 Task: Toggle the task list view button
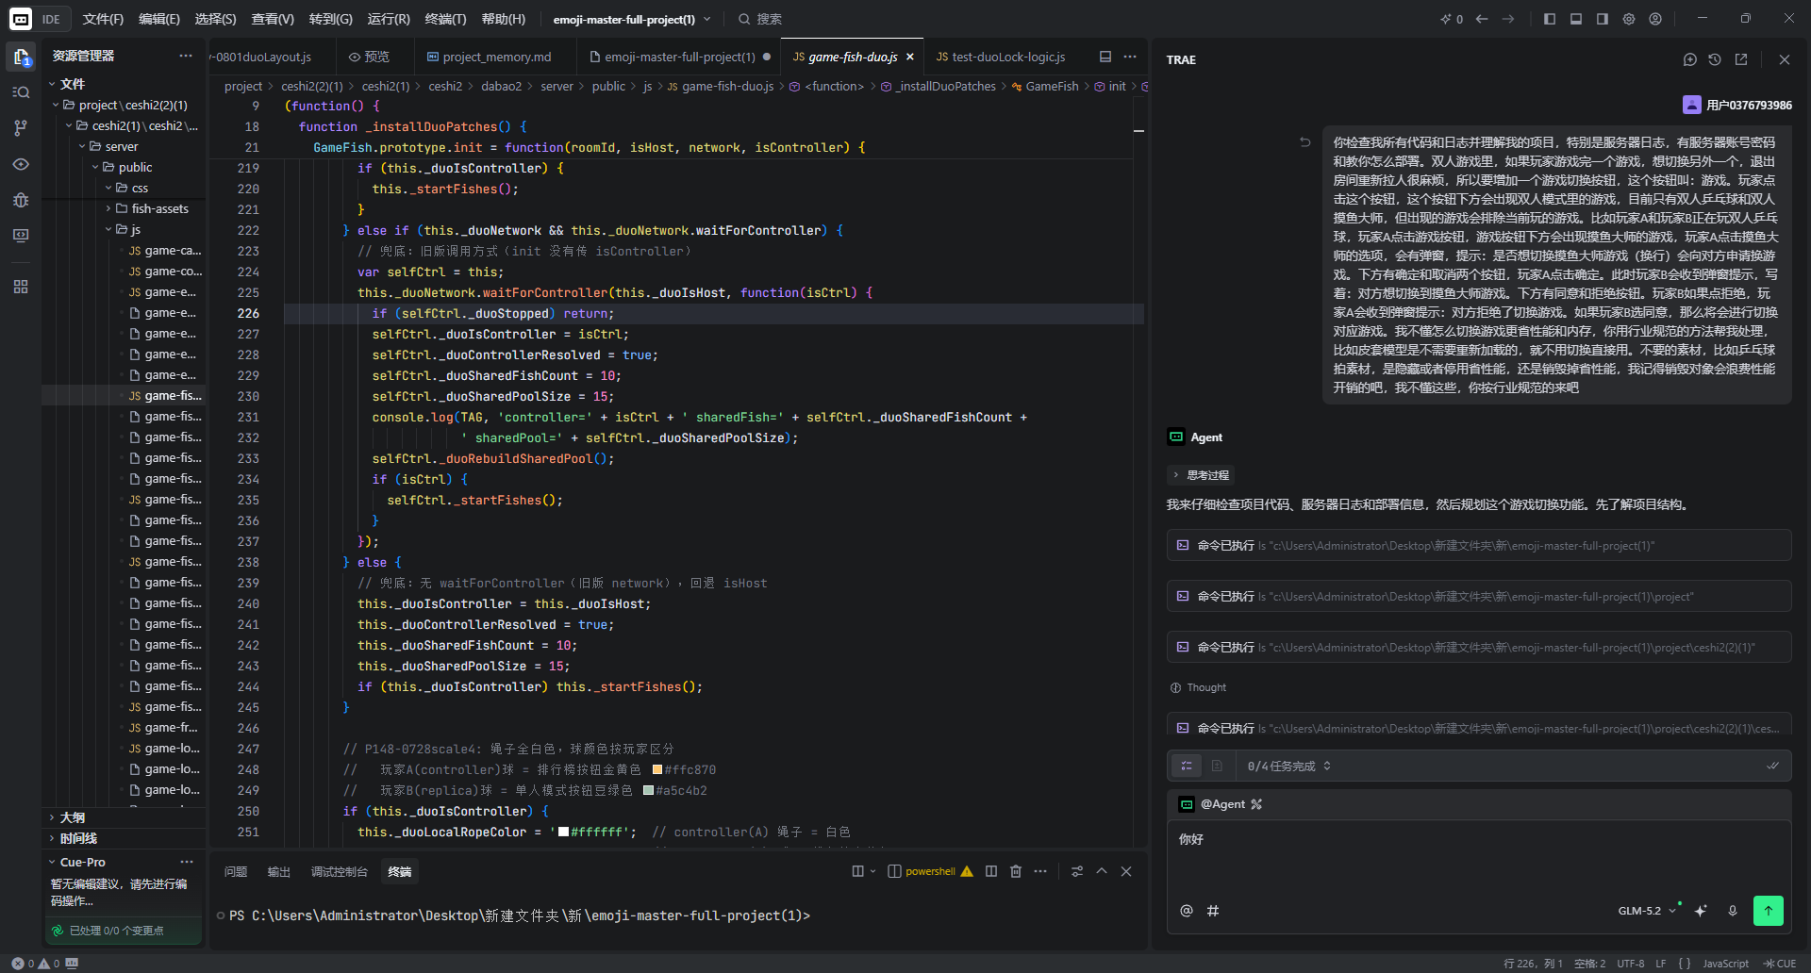click(1187, 766)
